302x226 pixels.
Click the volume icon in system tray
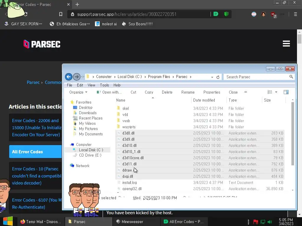(270, 222)
